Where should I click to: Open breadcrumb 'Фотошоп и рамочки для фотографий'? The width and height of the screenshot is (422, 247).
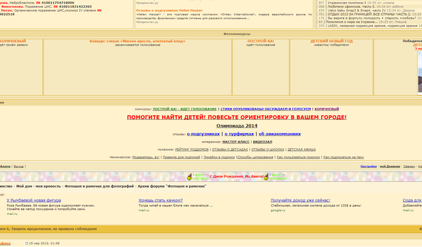[99, 186]
